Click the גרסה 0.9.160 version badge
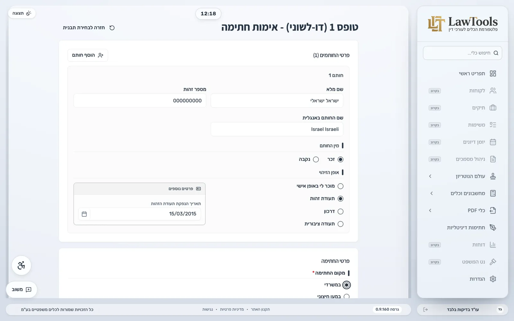This screenshot has width=514, height=321. click(x=387, y=309)
